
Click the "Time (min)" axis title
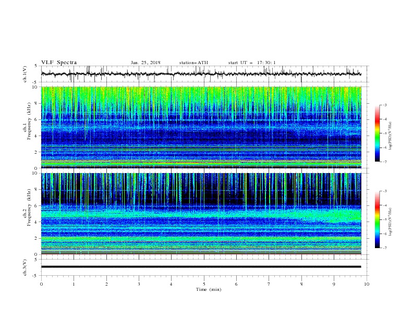click(x=209, y=289)
